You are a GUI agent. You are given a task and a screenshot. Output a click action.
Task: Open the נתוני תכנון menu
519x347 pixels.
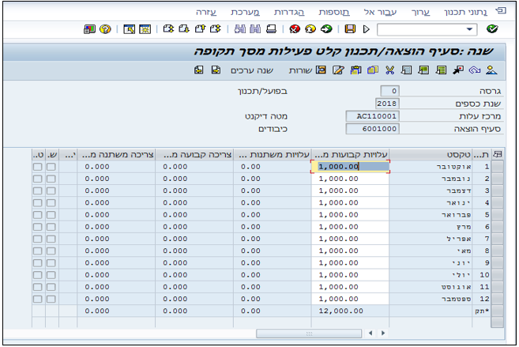[465, 12]
